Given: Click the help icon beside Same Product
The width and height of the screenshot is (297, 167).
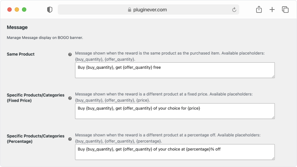Looking at the screenshot, I should tap(70, 55).
